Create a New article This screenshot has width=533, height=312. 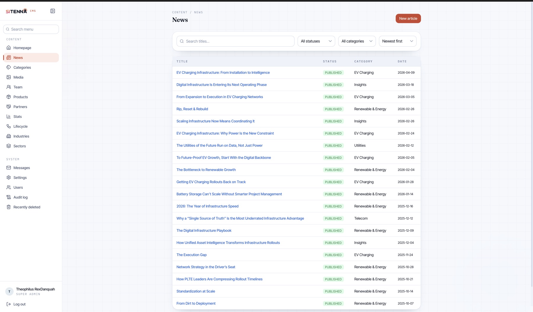point(408,18)
